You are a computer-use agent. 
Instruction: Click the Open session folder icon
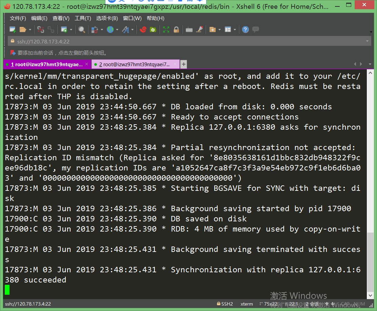pyautogui.click(x=23, y=30)
